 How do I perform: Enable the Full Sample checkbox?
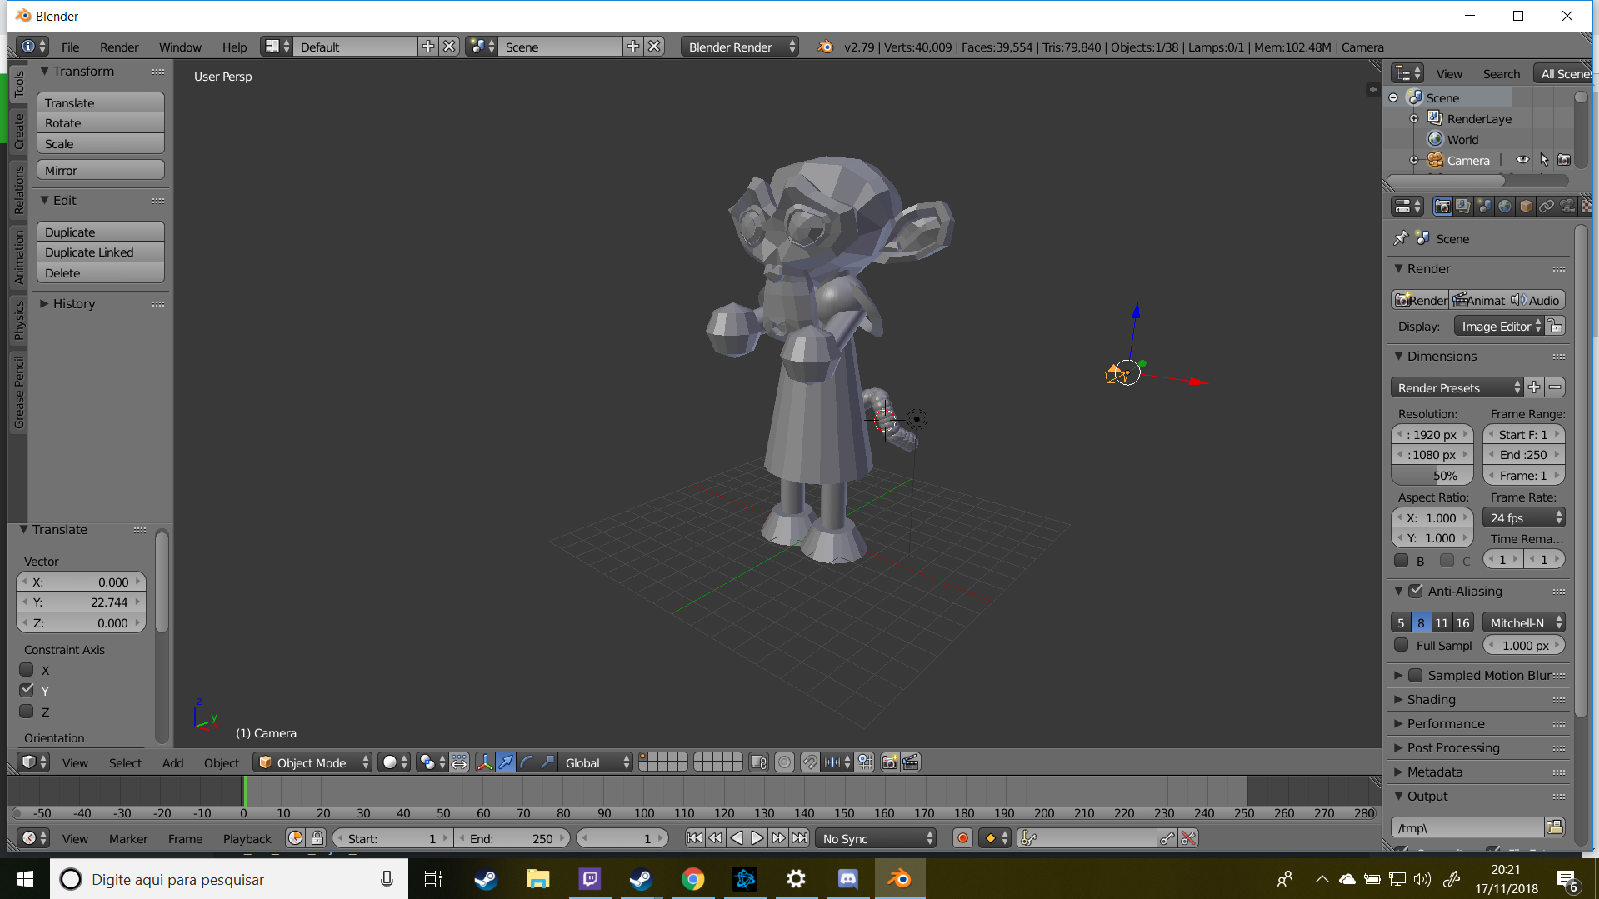[1402, 645]
